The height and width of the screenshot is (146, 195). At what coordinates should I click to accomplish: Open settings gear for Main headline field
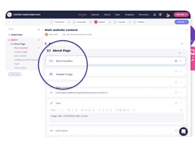pyautogui.click(x=176, y=61)
